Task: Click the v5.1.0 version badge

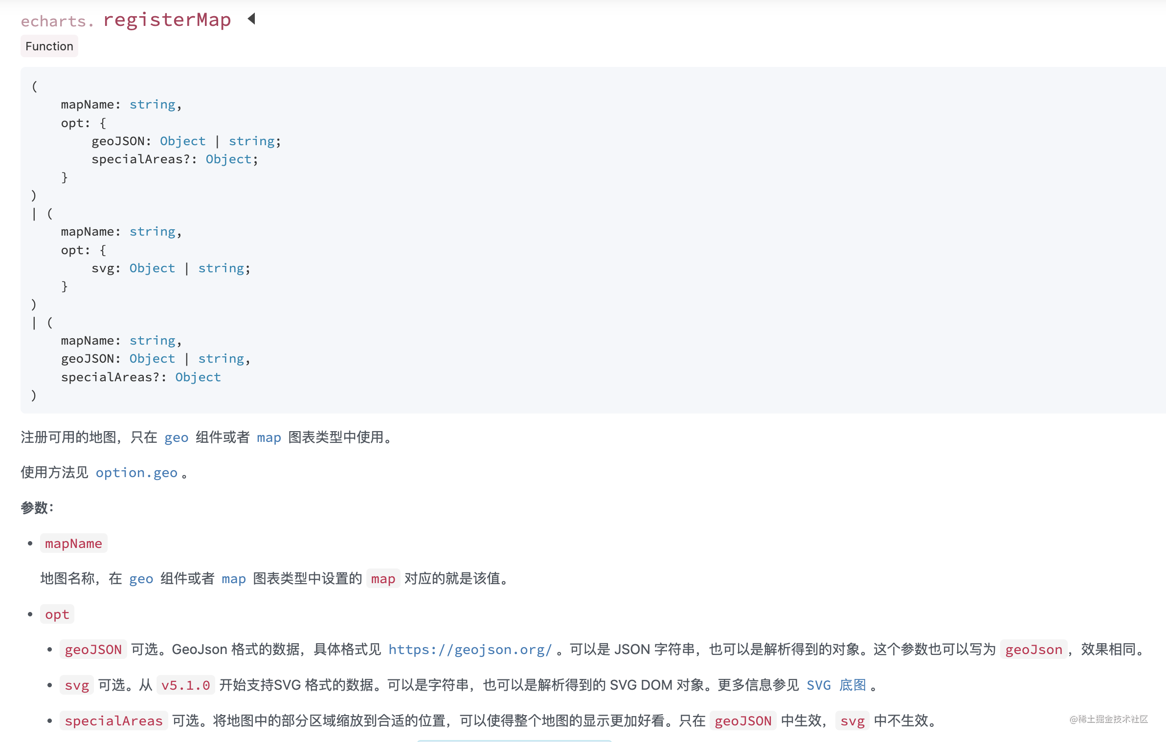Action: [x=185, y=685]
